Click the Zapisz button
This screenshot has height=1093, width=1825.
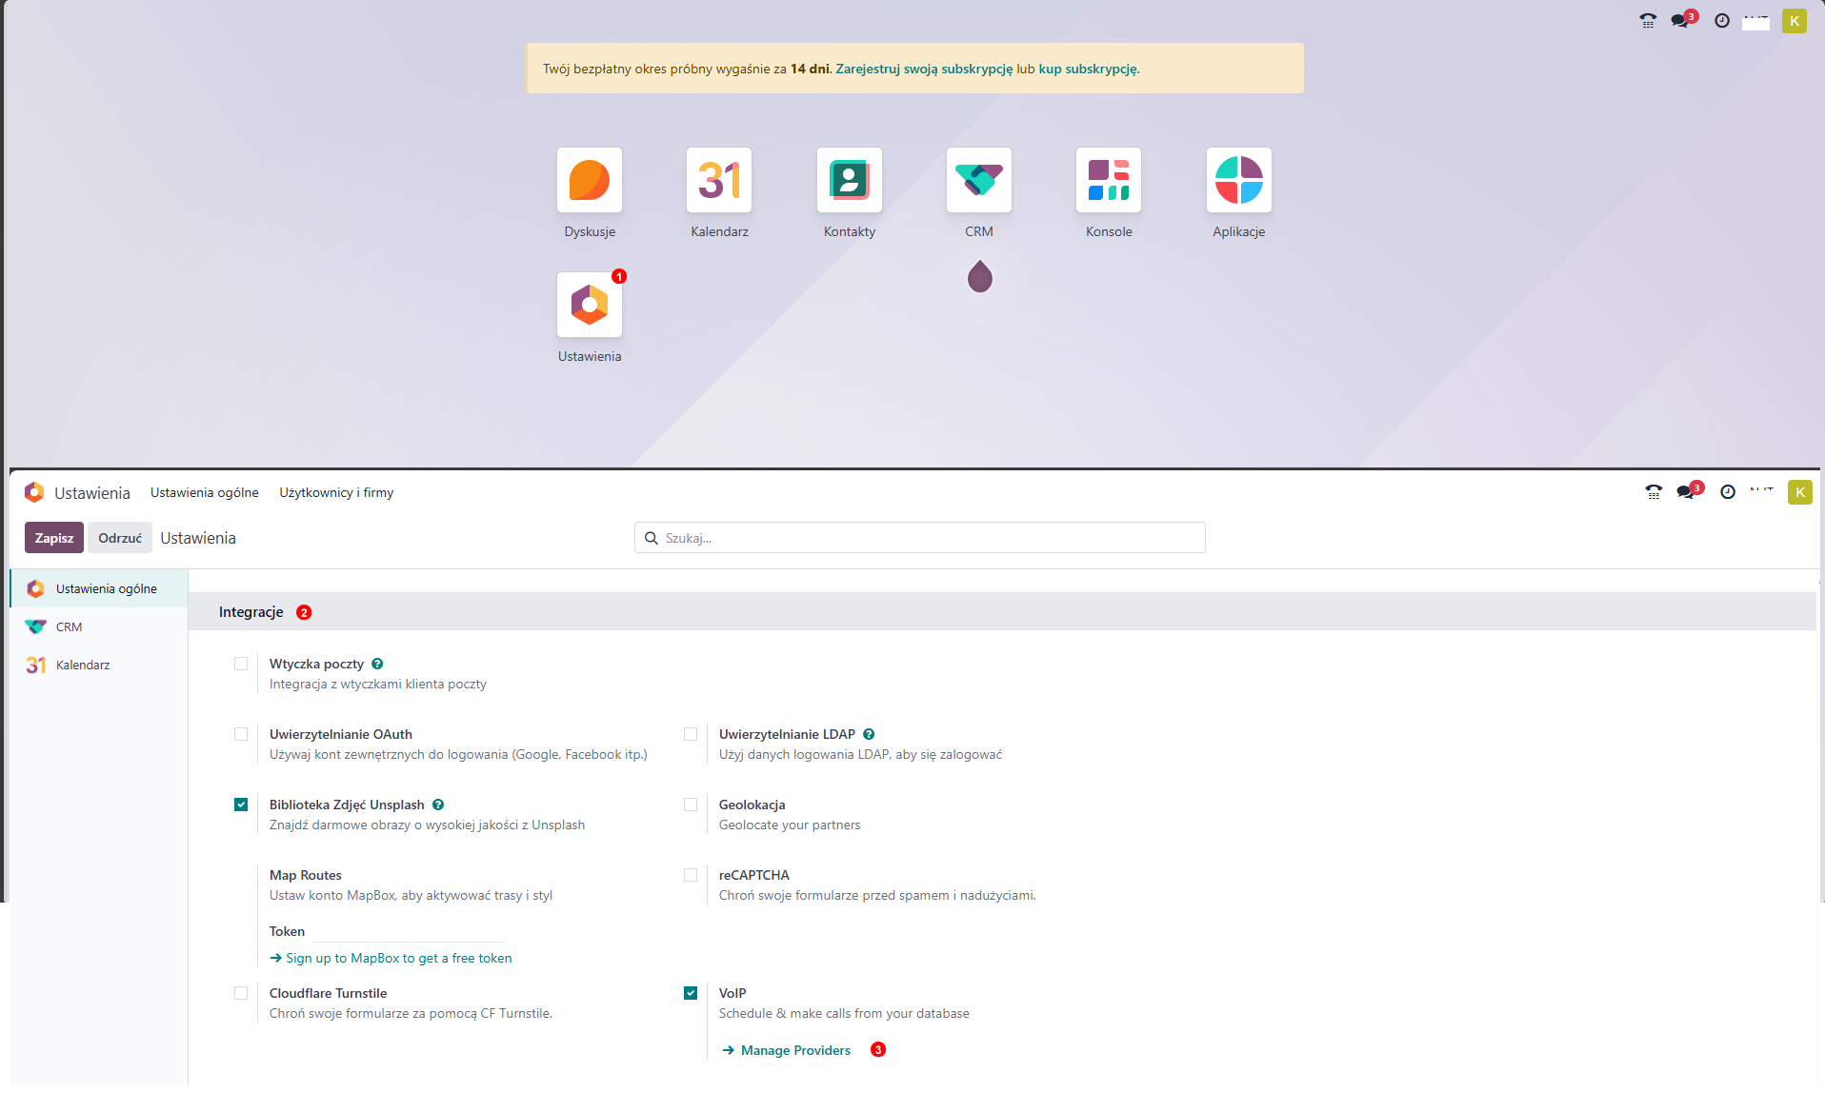(53, 537)
